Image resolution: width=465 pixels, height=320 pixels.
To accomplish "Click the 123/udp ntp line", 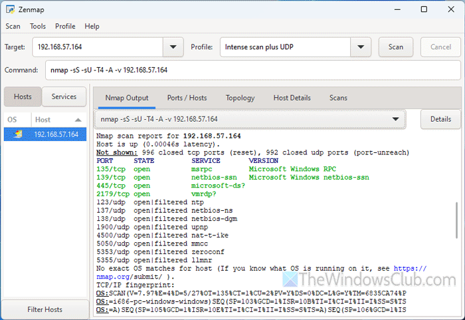I will point(150,202).
